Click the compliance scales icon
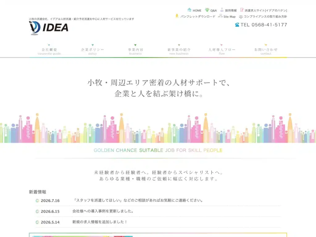Screen dimensions: 316x237 pos(241,17)
